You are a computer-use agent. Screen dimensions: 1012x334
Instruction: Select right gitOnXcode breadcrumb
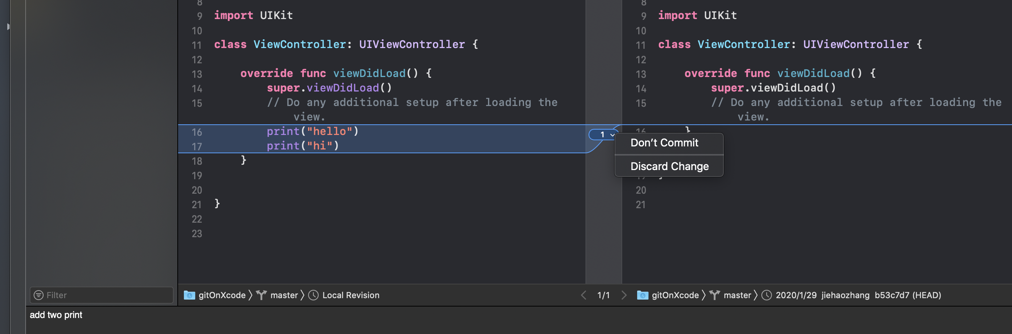(675, 295)
